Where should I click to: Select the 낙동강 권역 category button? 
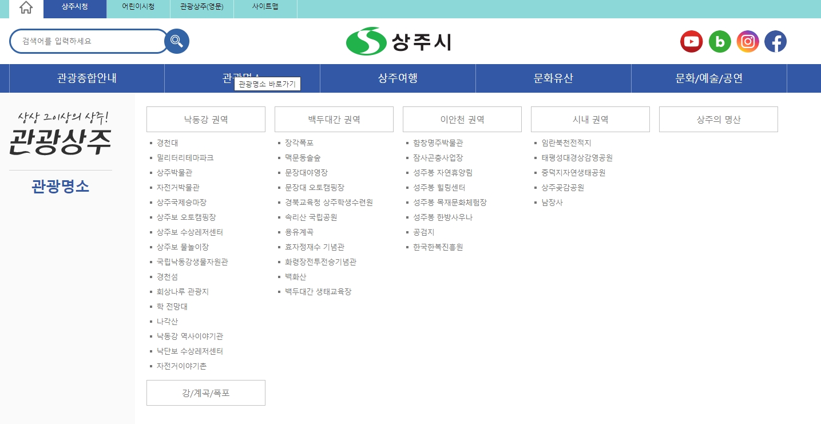click(x=206, y=120)
